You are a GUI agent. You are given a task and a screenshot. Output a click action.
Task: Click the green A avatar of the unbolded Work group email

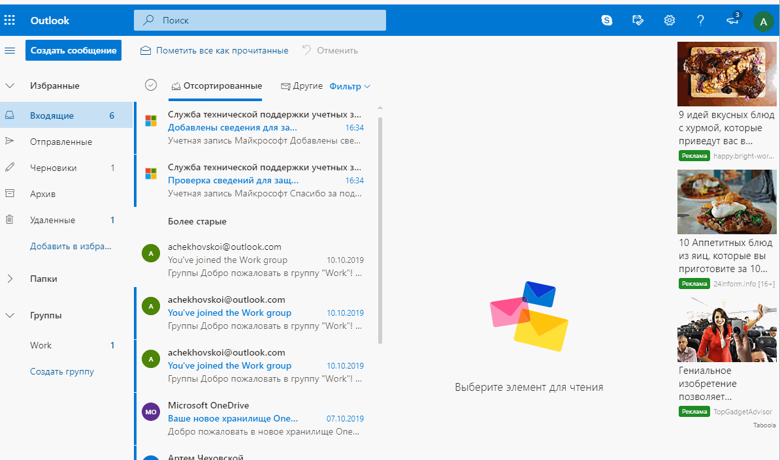coord(151,253)
